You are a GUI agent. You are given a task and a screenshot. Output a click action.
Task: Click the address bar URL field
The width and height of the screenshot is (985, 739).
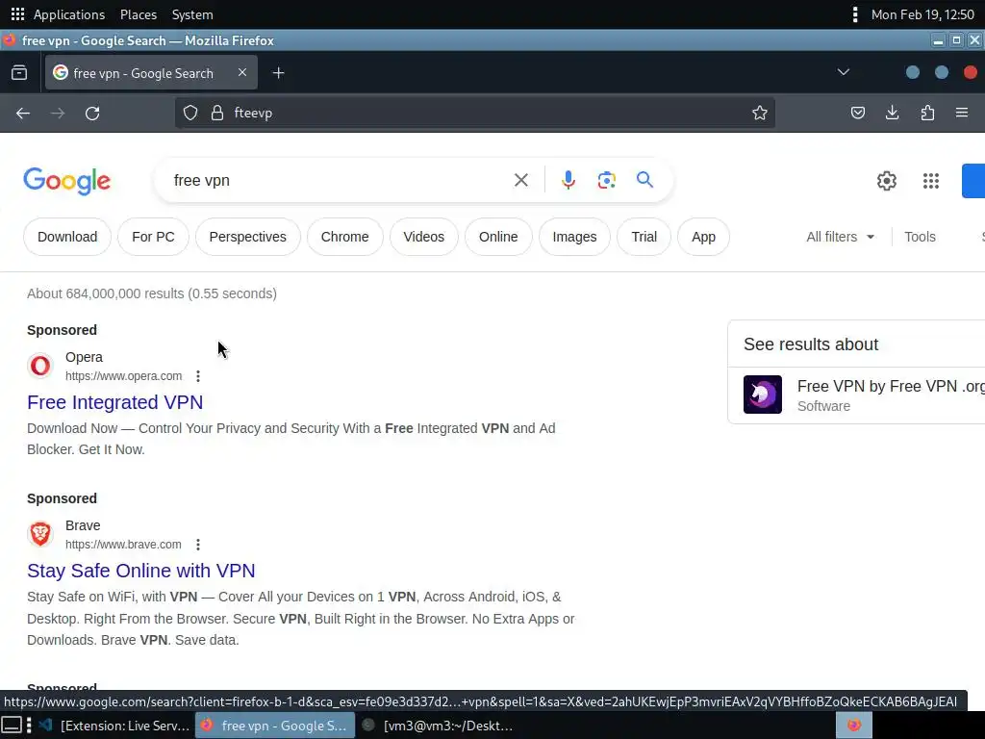pos(475,114)
